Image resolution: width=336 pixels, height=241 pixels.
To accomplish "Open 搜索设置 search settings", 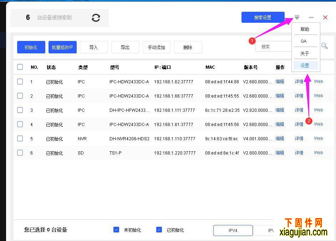I will [x=263, y=17].
